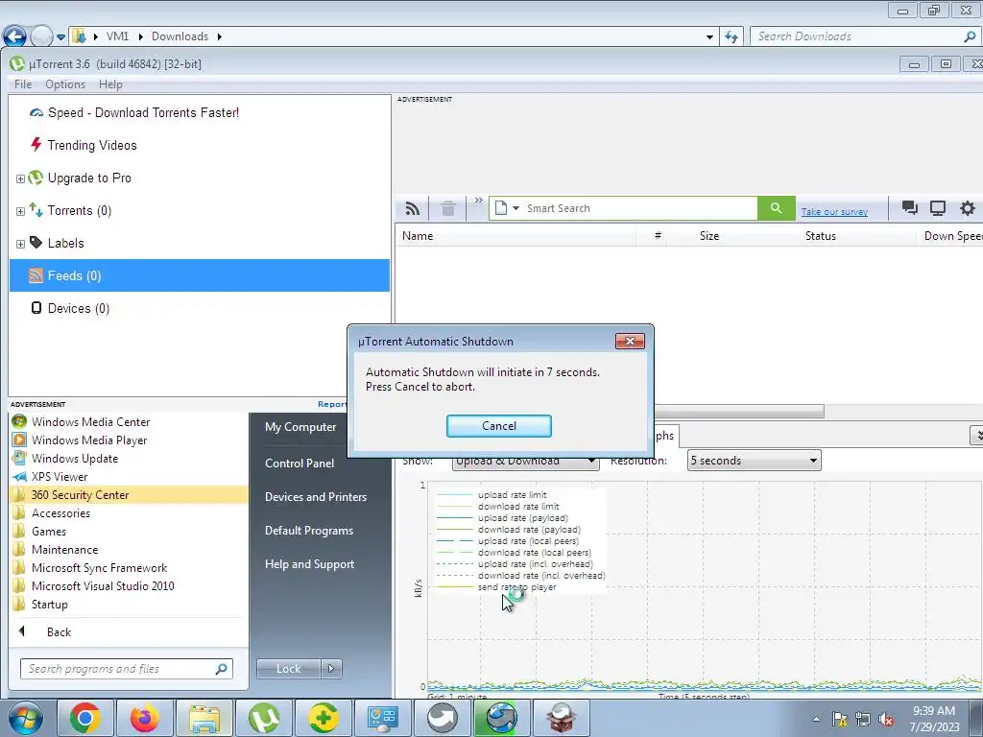This screenshot has height=737, width=983.
Task: Open Windows Update from Start menu
Action: coord(75,459)
